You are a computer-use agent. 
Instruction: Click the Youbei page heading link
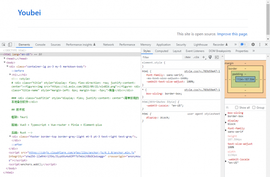pyautogui.click(x=29, y=13)
